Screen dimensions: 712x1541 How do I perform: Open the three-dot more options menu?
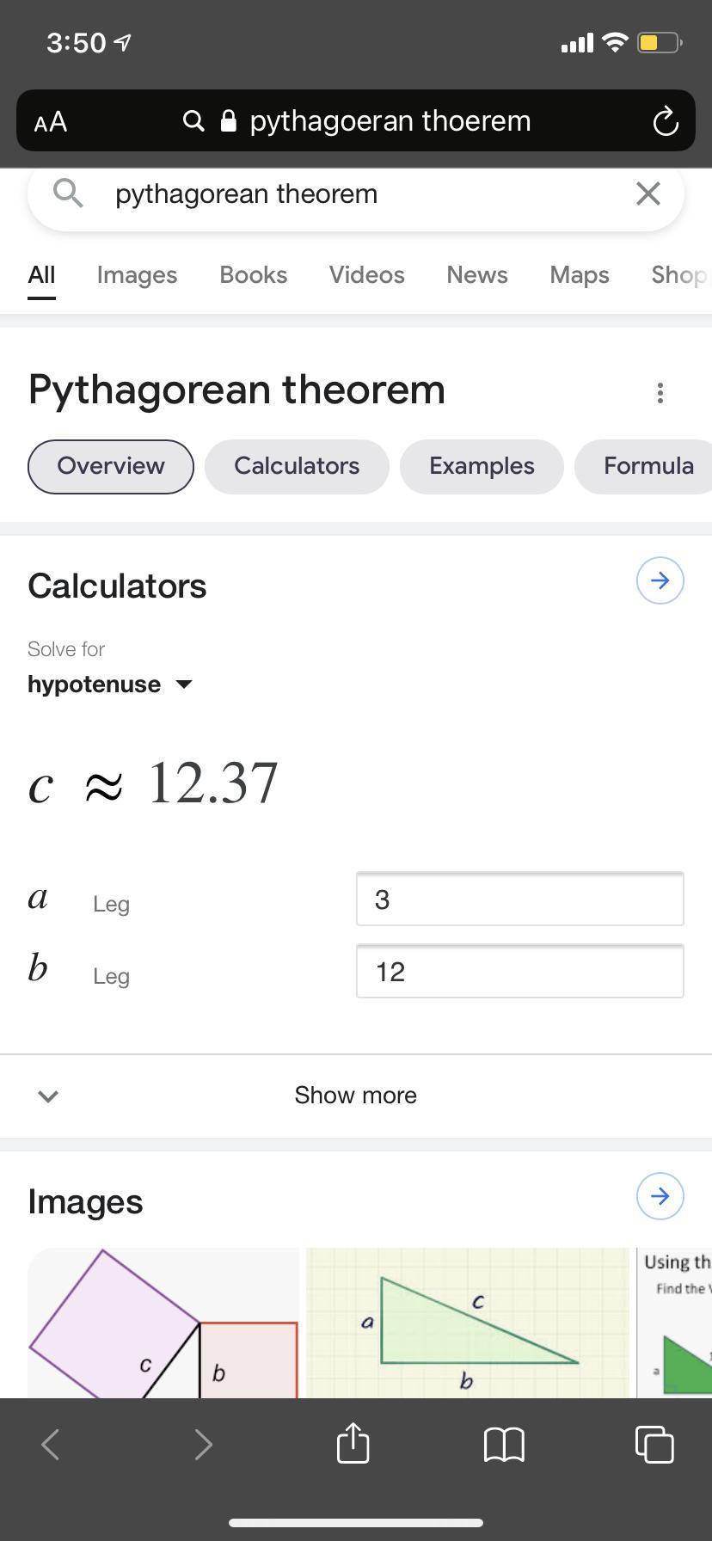click(660, 393)
